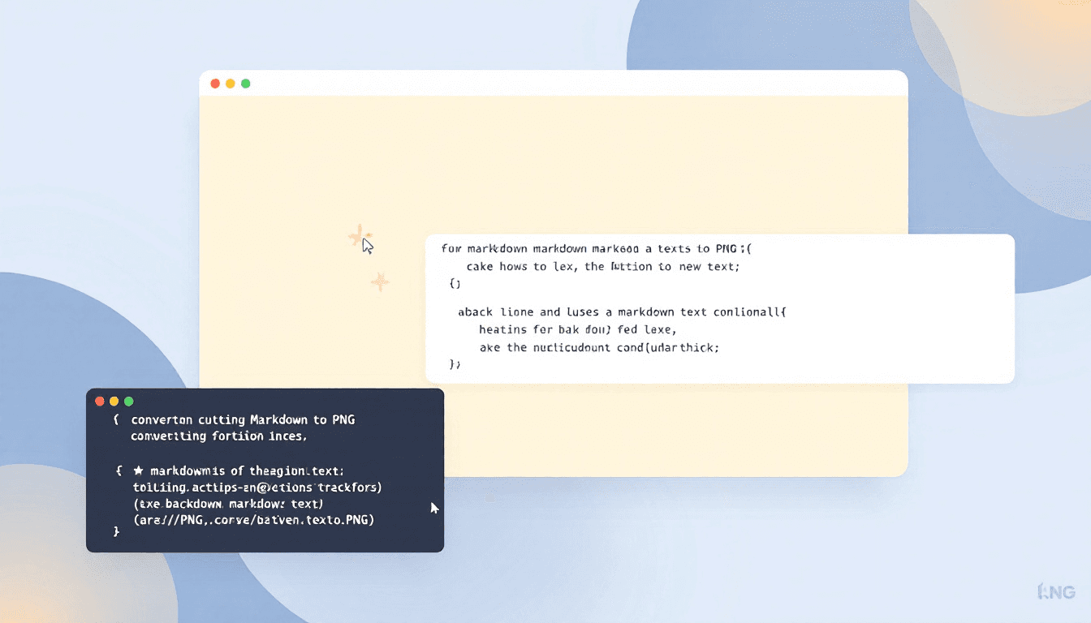Select the white code card on the canvas

coord(718,308)
